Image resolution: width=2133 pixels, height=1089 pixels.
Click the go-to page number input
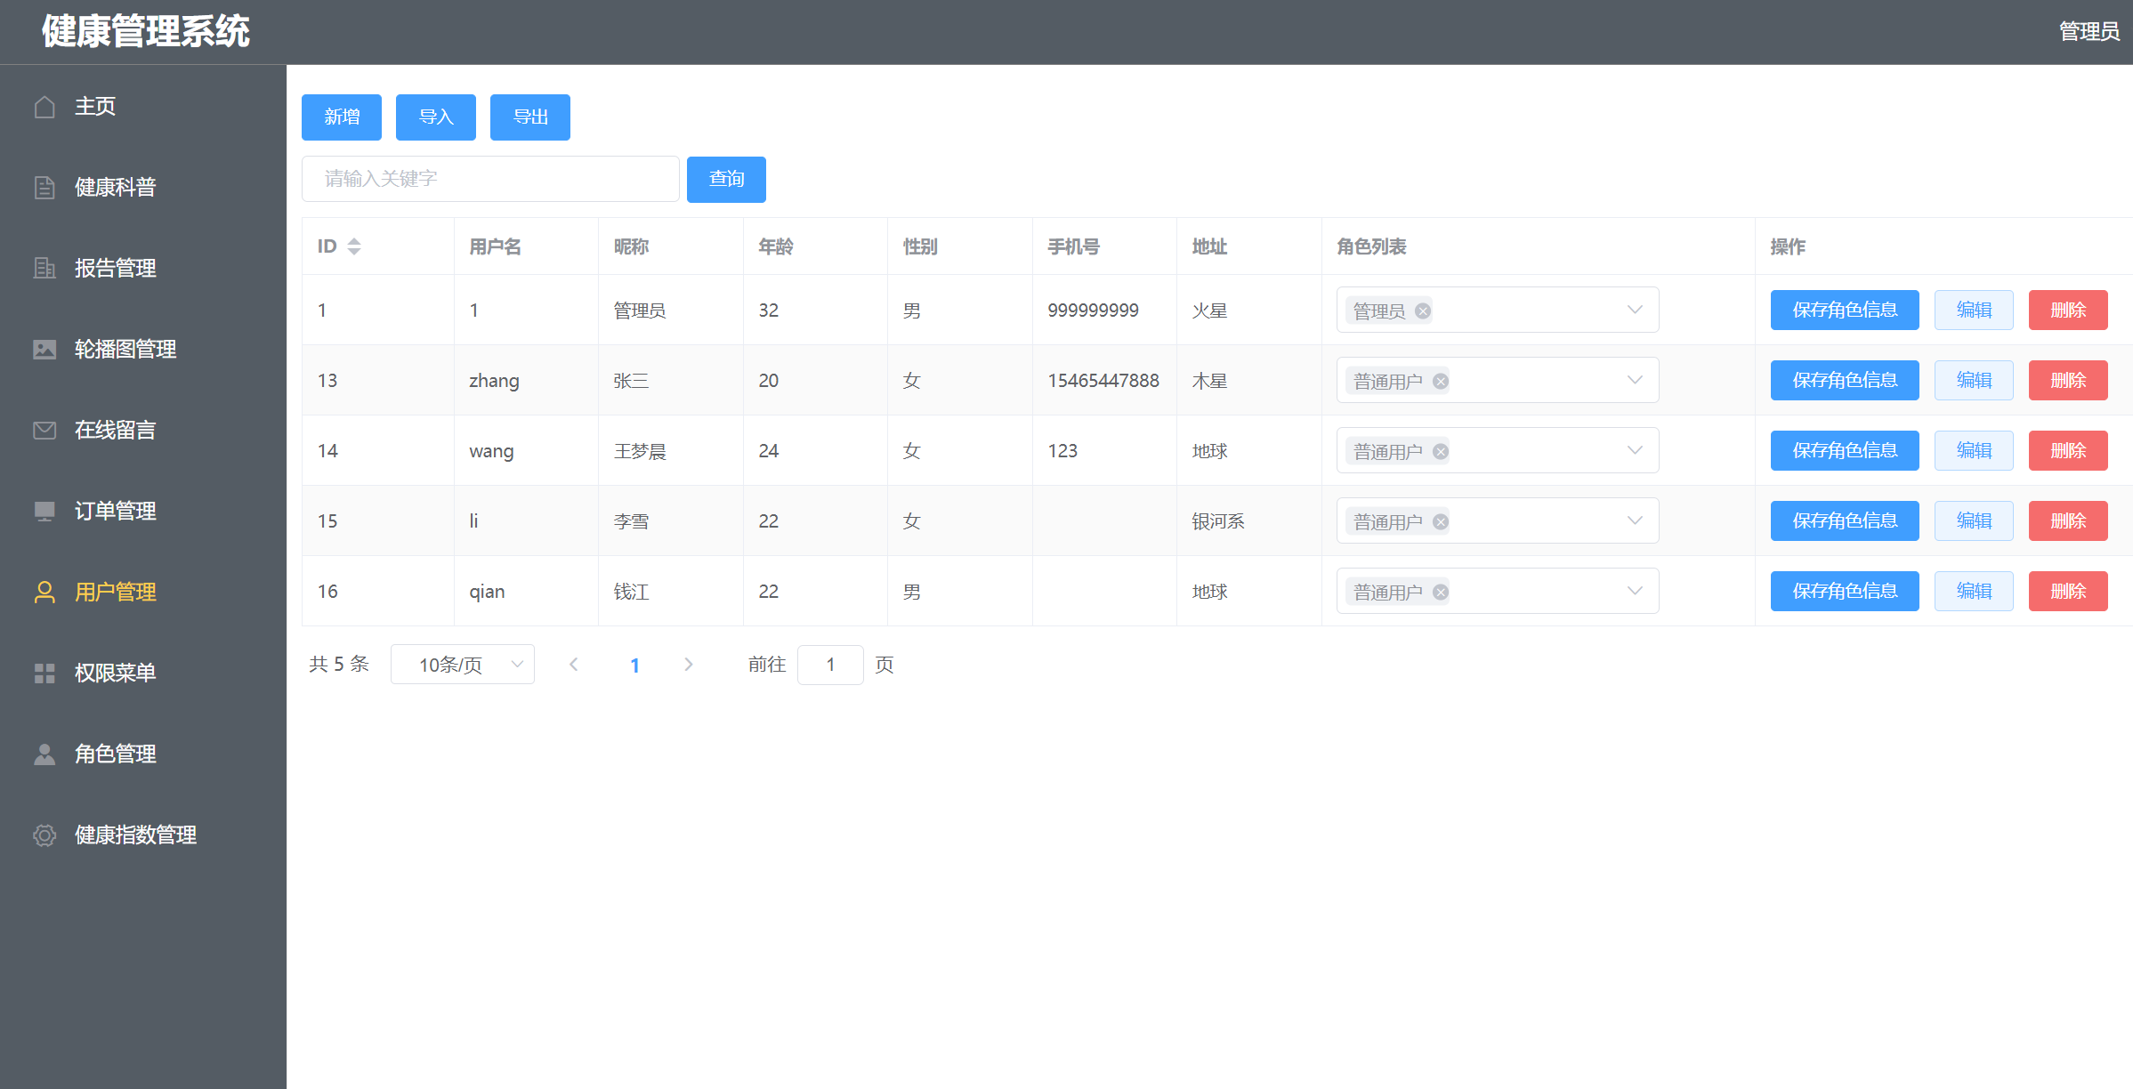coord(830,665)
